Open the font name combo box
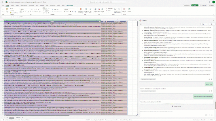The image size is (216, 121). [25, 9]
